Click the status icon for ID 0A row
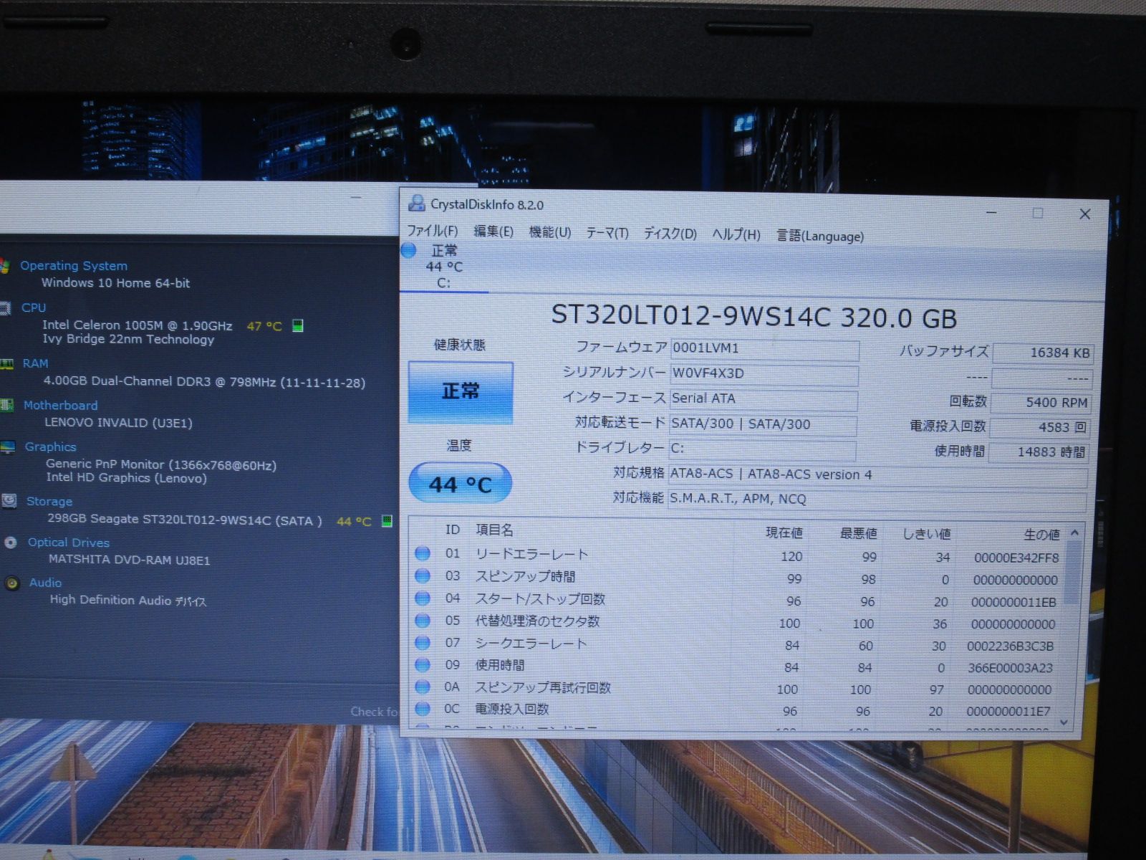The width and height of the screenshot is (1146, 860). pos(423,687)
